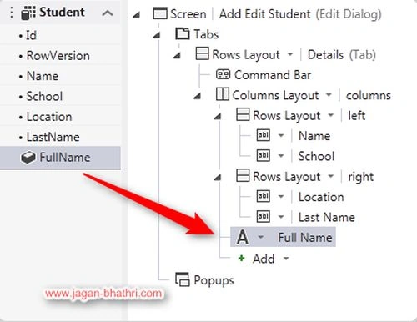
Task: Select the LastName field in Student list
Action: (60, 137)
